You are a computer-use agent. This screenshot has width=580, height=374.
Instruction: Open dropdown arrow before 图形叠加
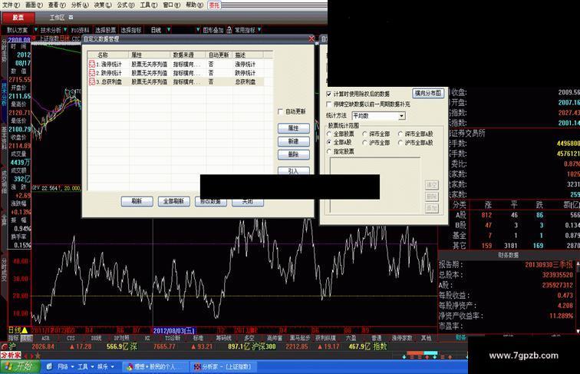pos(198,30)
